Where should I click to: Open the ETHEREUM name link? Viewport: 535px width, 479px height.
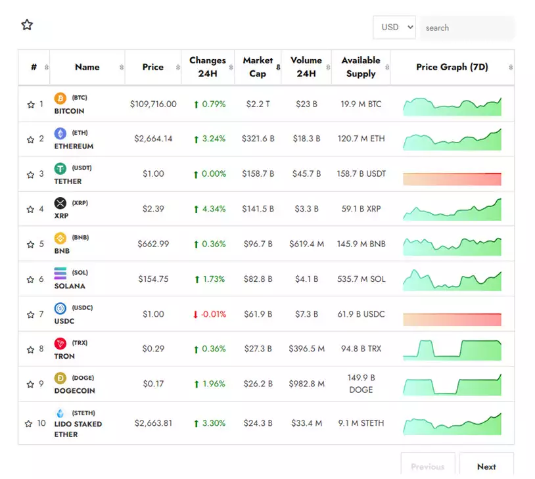click(x=74, y=147)
